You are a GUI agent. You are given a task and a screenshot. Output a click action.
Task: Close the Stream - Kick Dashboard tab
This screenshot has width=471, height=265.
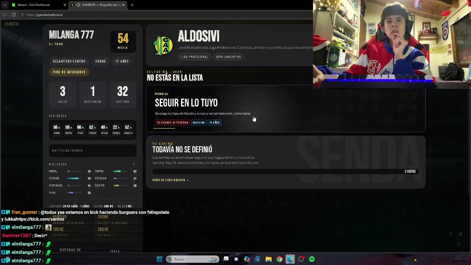coord(65,5)
